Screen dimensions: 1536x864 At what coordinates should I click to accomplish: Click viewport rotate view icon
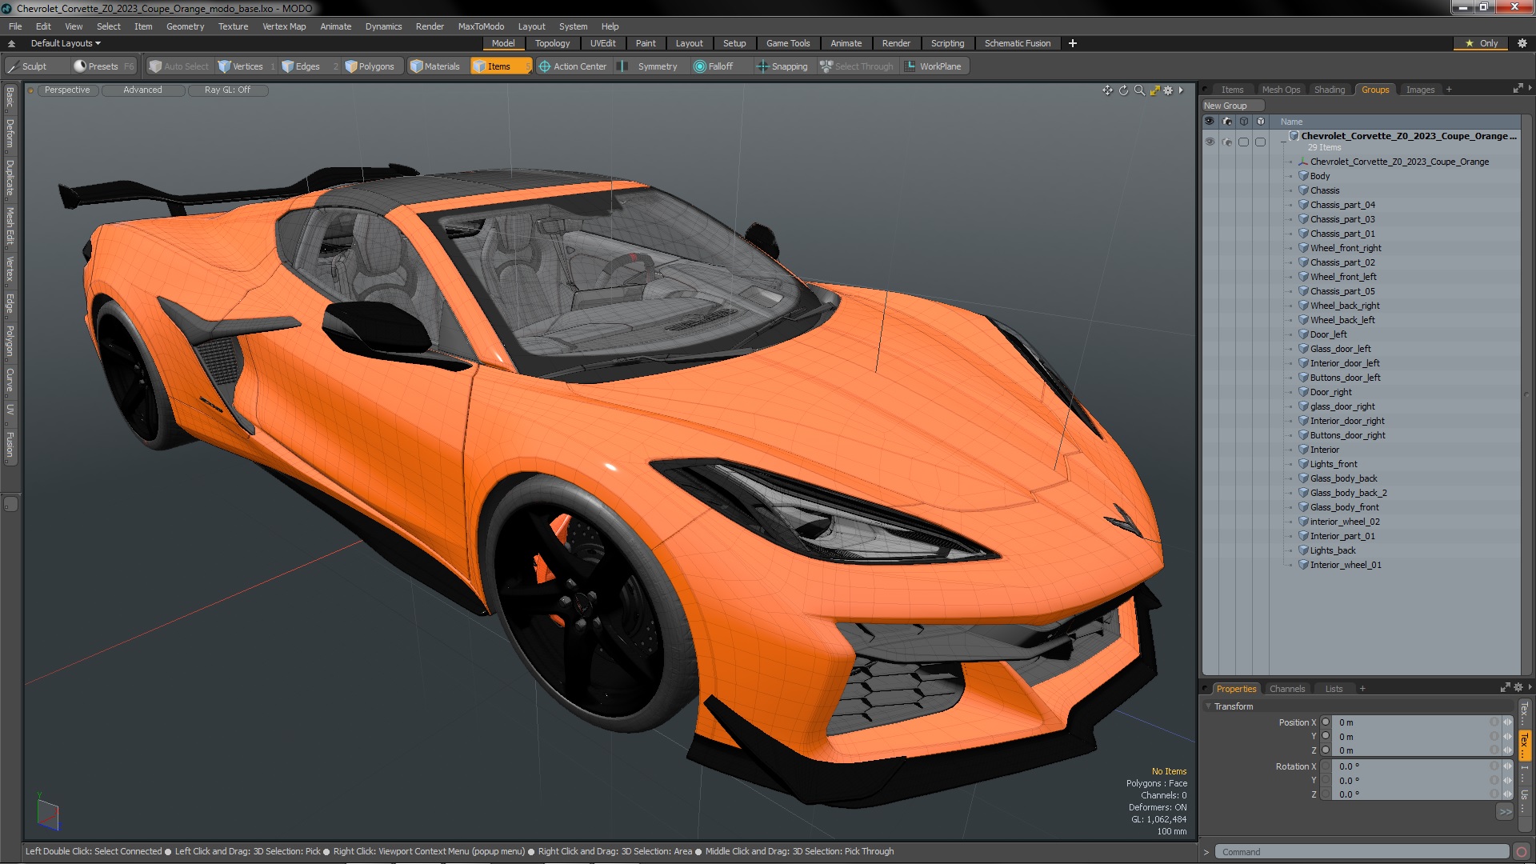tap(1123, 90)
